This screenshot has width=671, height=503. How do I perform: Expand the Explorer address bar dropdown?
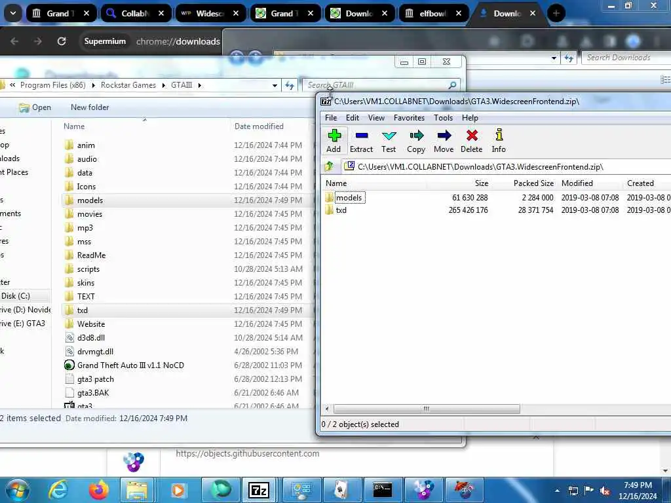click(275, 86)
